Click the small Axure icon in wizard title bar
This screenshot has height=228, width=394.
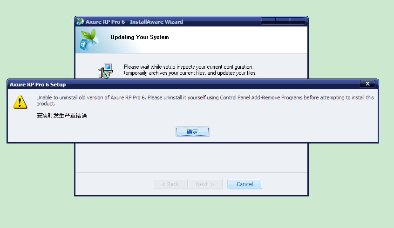click(x=80, y=21)
